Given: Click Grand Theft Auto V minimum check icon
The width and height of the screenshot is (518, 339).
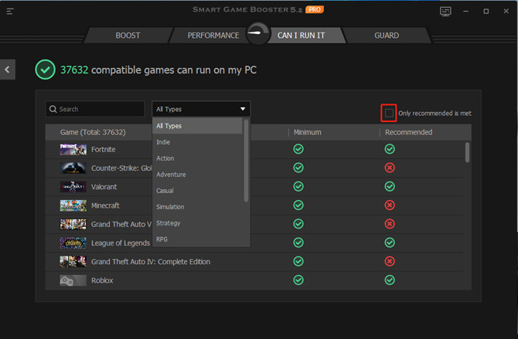Looking at the screenshot, I should tap(298, 224).
